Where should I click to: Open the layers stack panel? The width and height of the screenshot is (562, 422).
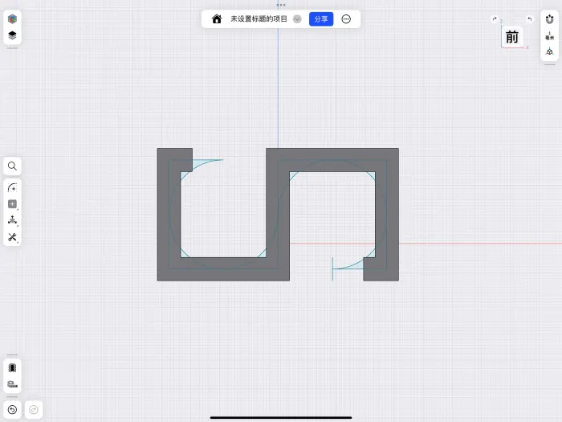(x=12, y=35)
